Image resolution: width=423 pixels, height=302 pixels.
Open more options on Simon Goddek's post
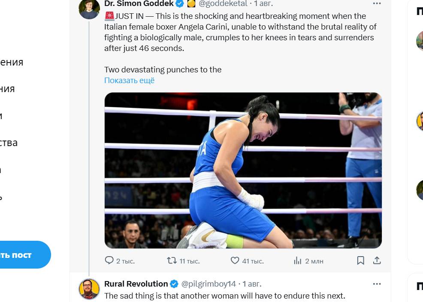(x=377, y=3)
